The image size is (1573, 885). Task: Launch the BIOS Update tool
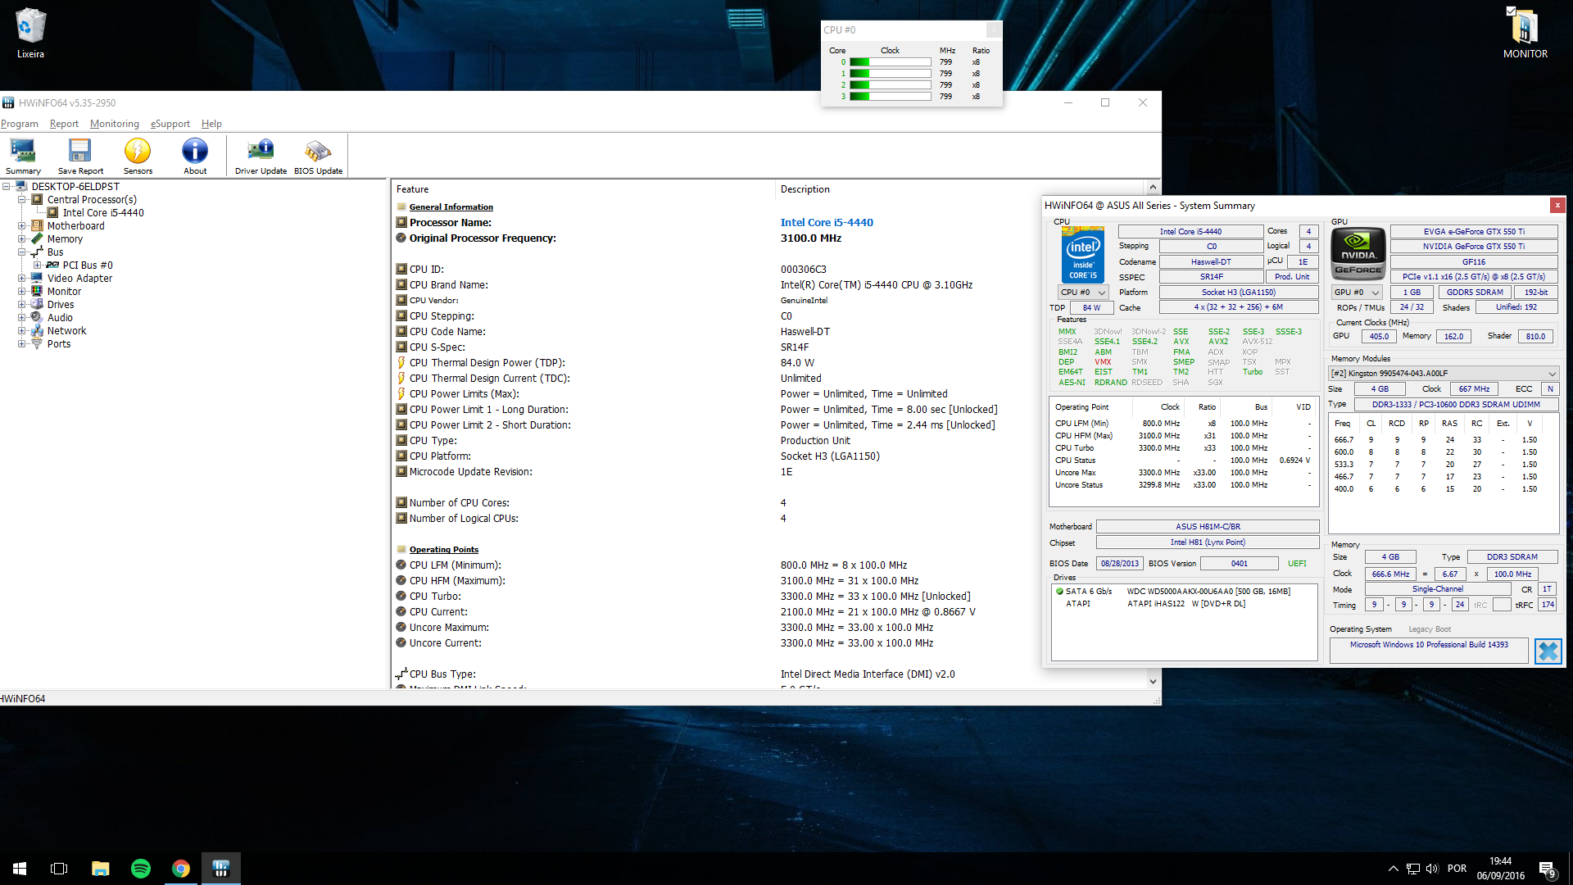[x=318, y=156]
